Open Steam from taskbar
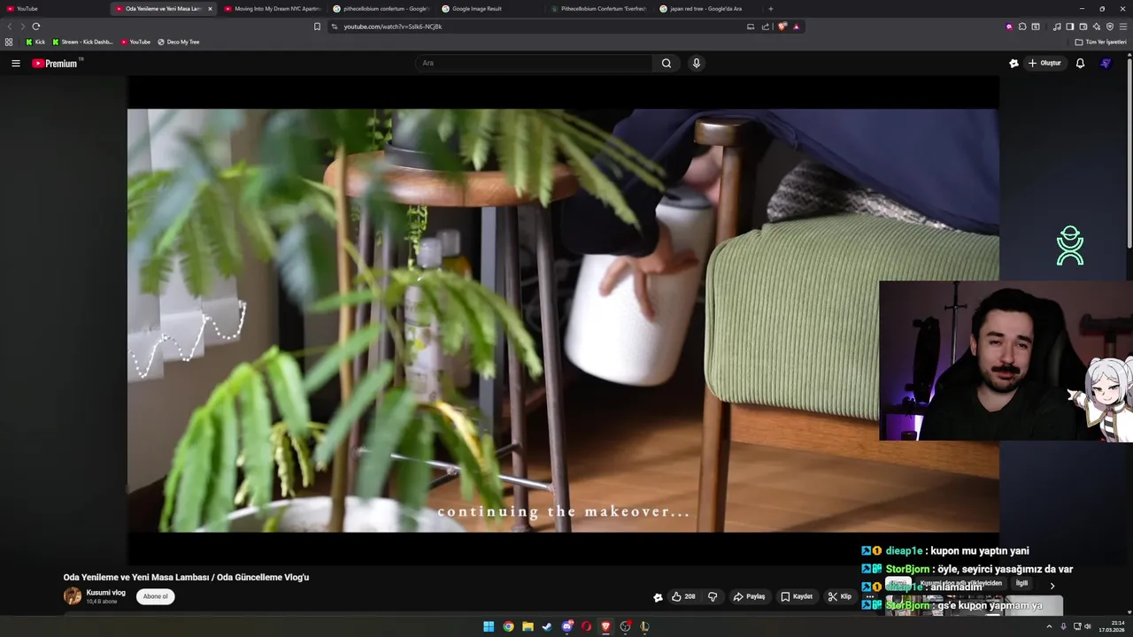The height and width of the screenshot is (637, 1133). click(x=547, y=626)
